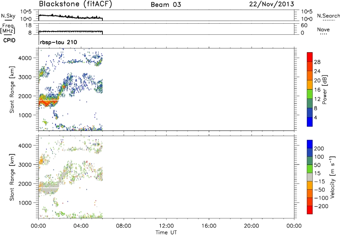Click the frequency trace line near 8 MHz

[x=71, y=31]
